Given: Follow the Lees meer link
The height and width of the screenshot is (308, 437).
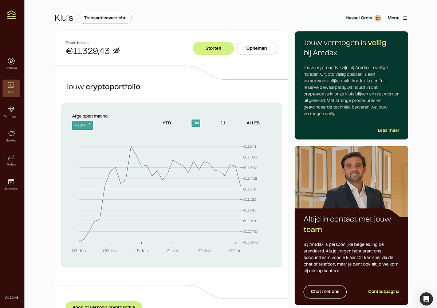Looking at the screenshot, I should click(389, 130).
